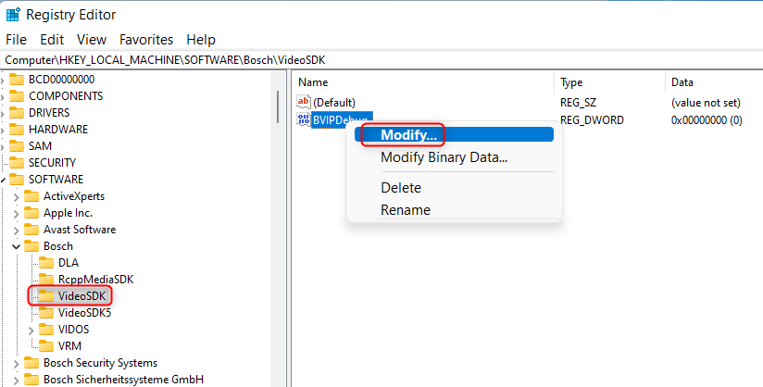
Task: Click the Registry Editor app icon
Action: 14,14
